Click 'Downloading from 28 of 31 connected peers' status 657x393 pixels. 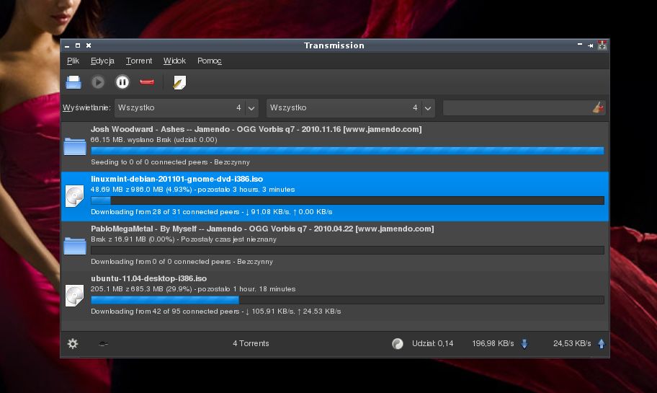165,212
